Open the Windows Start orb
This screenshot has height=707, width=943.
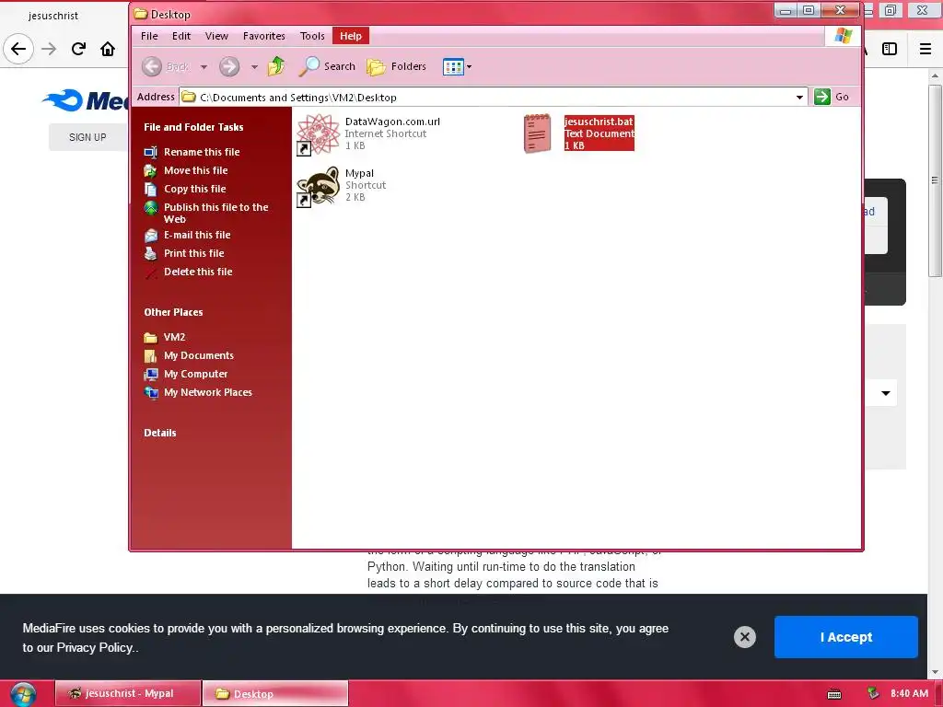point(23,694)
